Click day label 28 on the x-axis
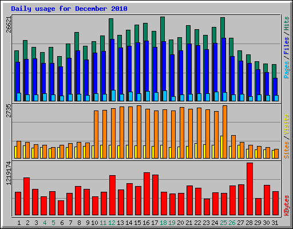The image size is (293, 229). [249, 223]
